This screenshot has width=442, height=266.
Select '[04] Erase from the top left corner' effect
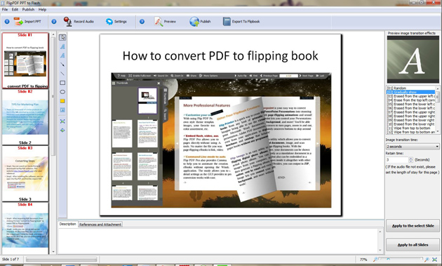tap(410, 100)
